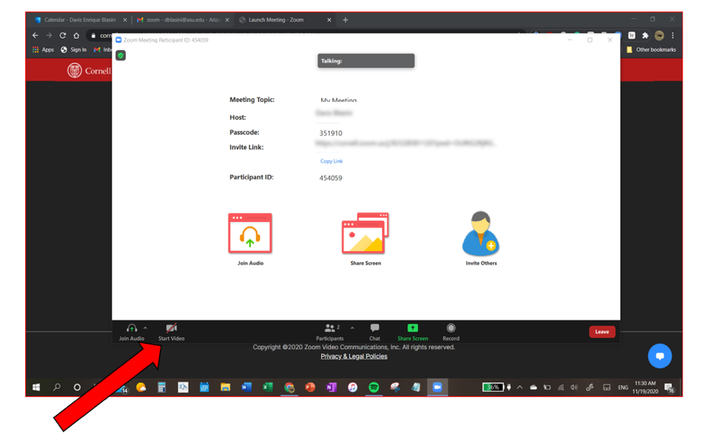
Task: Open Windows Start menu
Action: [x=37, y=387]
